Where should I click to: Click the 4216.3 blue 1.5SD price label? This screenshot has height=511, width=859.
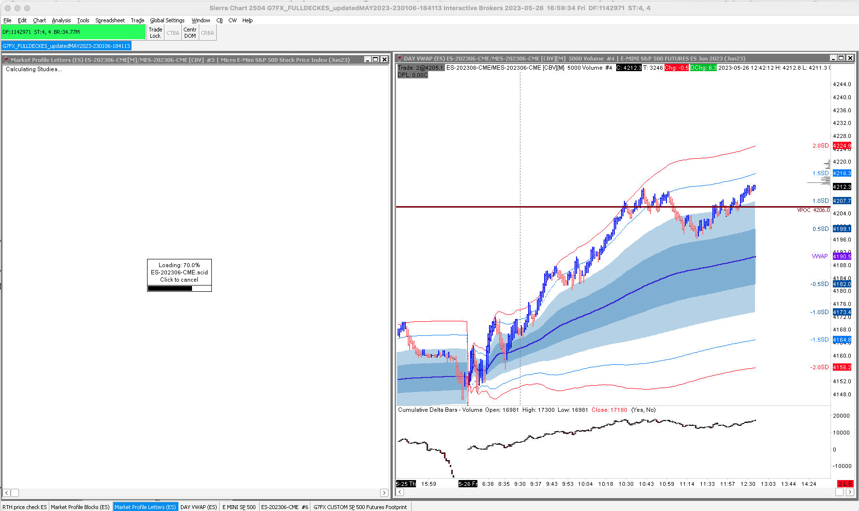pos(842,173)
